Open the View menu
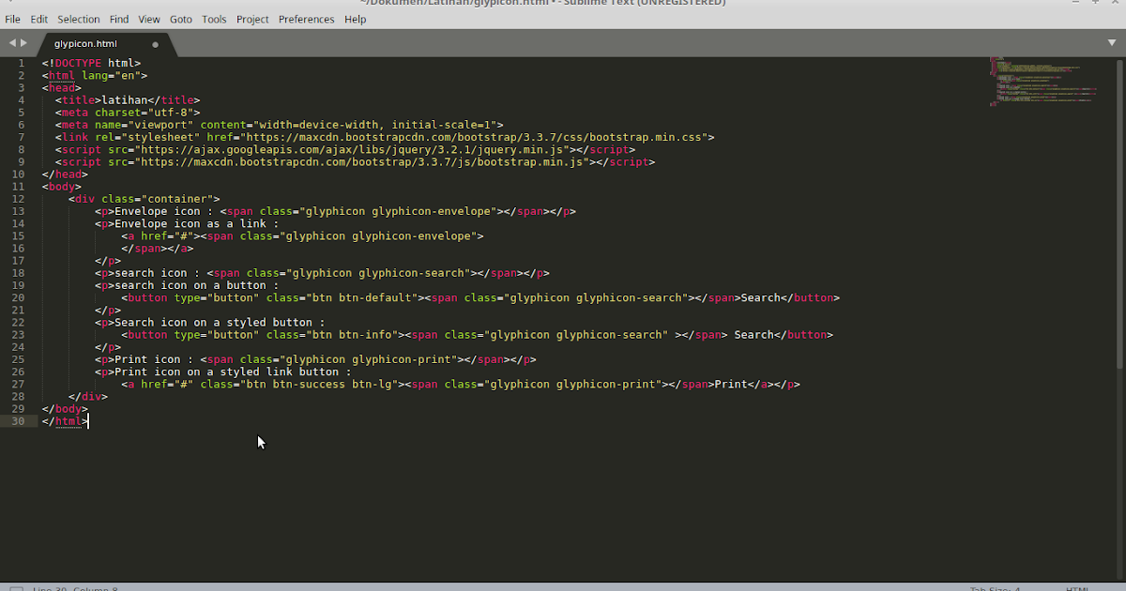Screen dimensions: 1126x591 pyautogui.click(x=149, y=19)
